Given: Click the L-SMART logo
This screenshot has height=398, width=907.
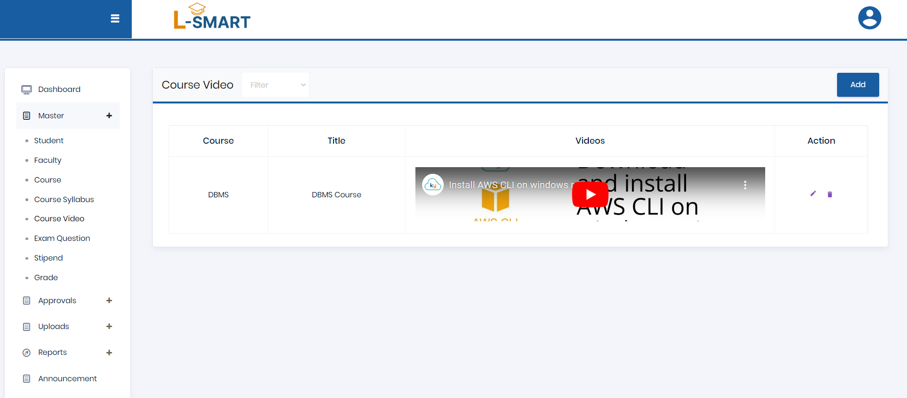Looking at the screenshot, I should coord(212,17).
